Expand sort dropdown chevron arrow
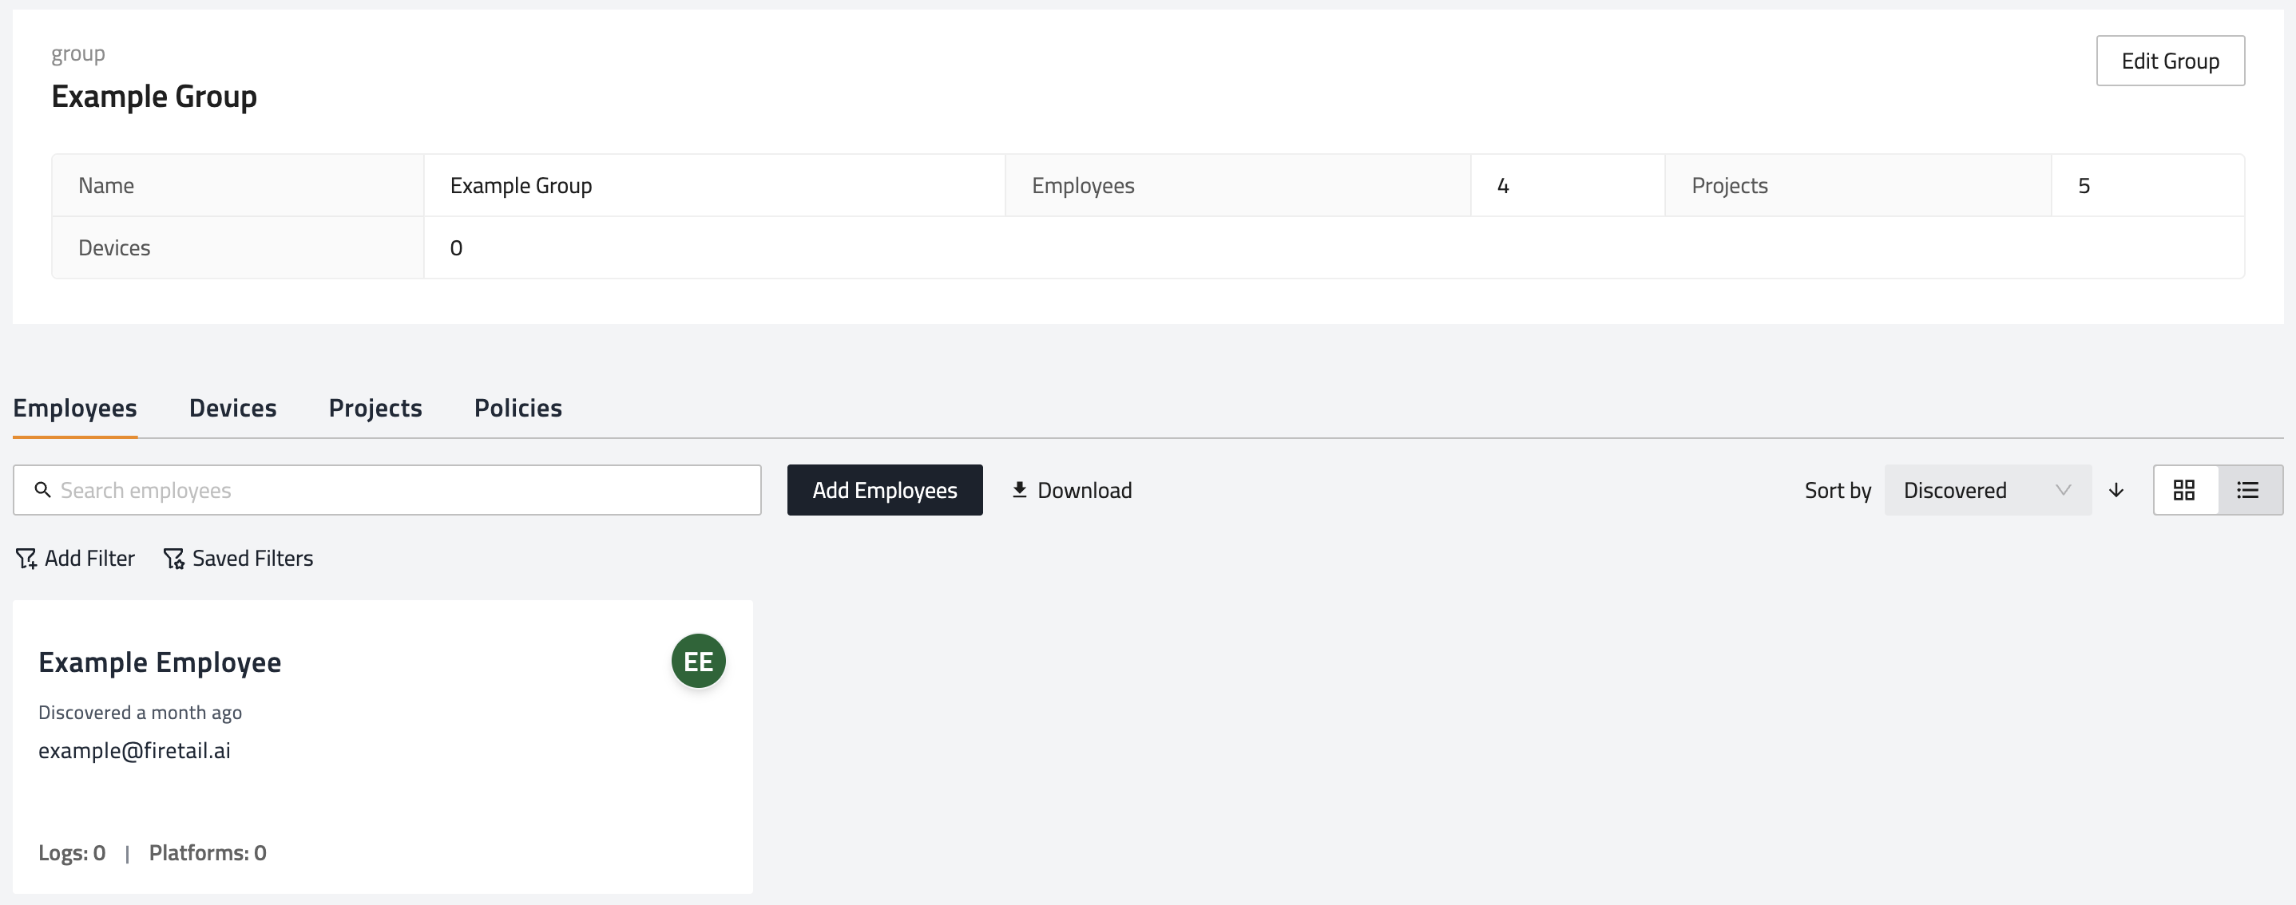The width and height of the screenshot is (2296, 905). pos(2063,490)
